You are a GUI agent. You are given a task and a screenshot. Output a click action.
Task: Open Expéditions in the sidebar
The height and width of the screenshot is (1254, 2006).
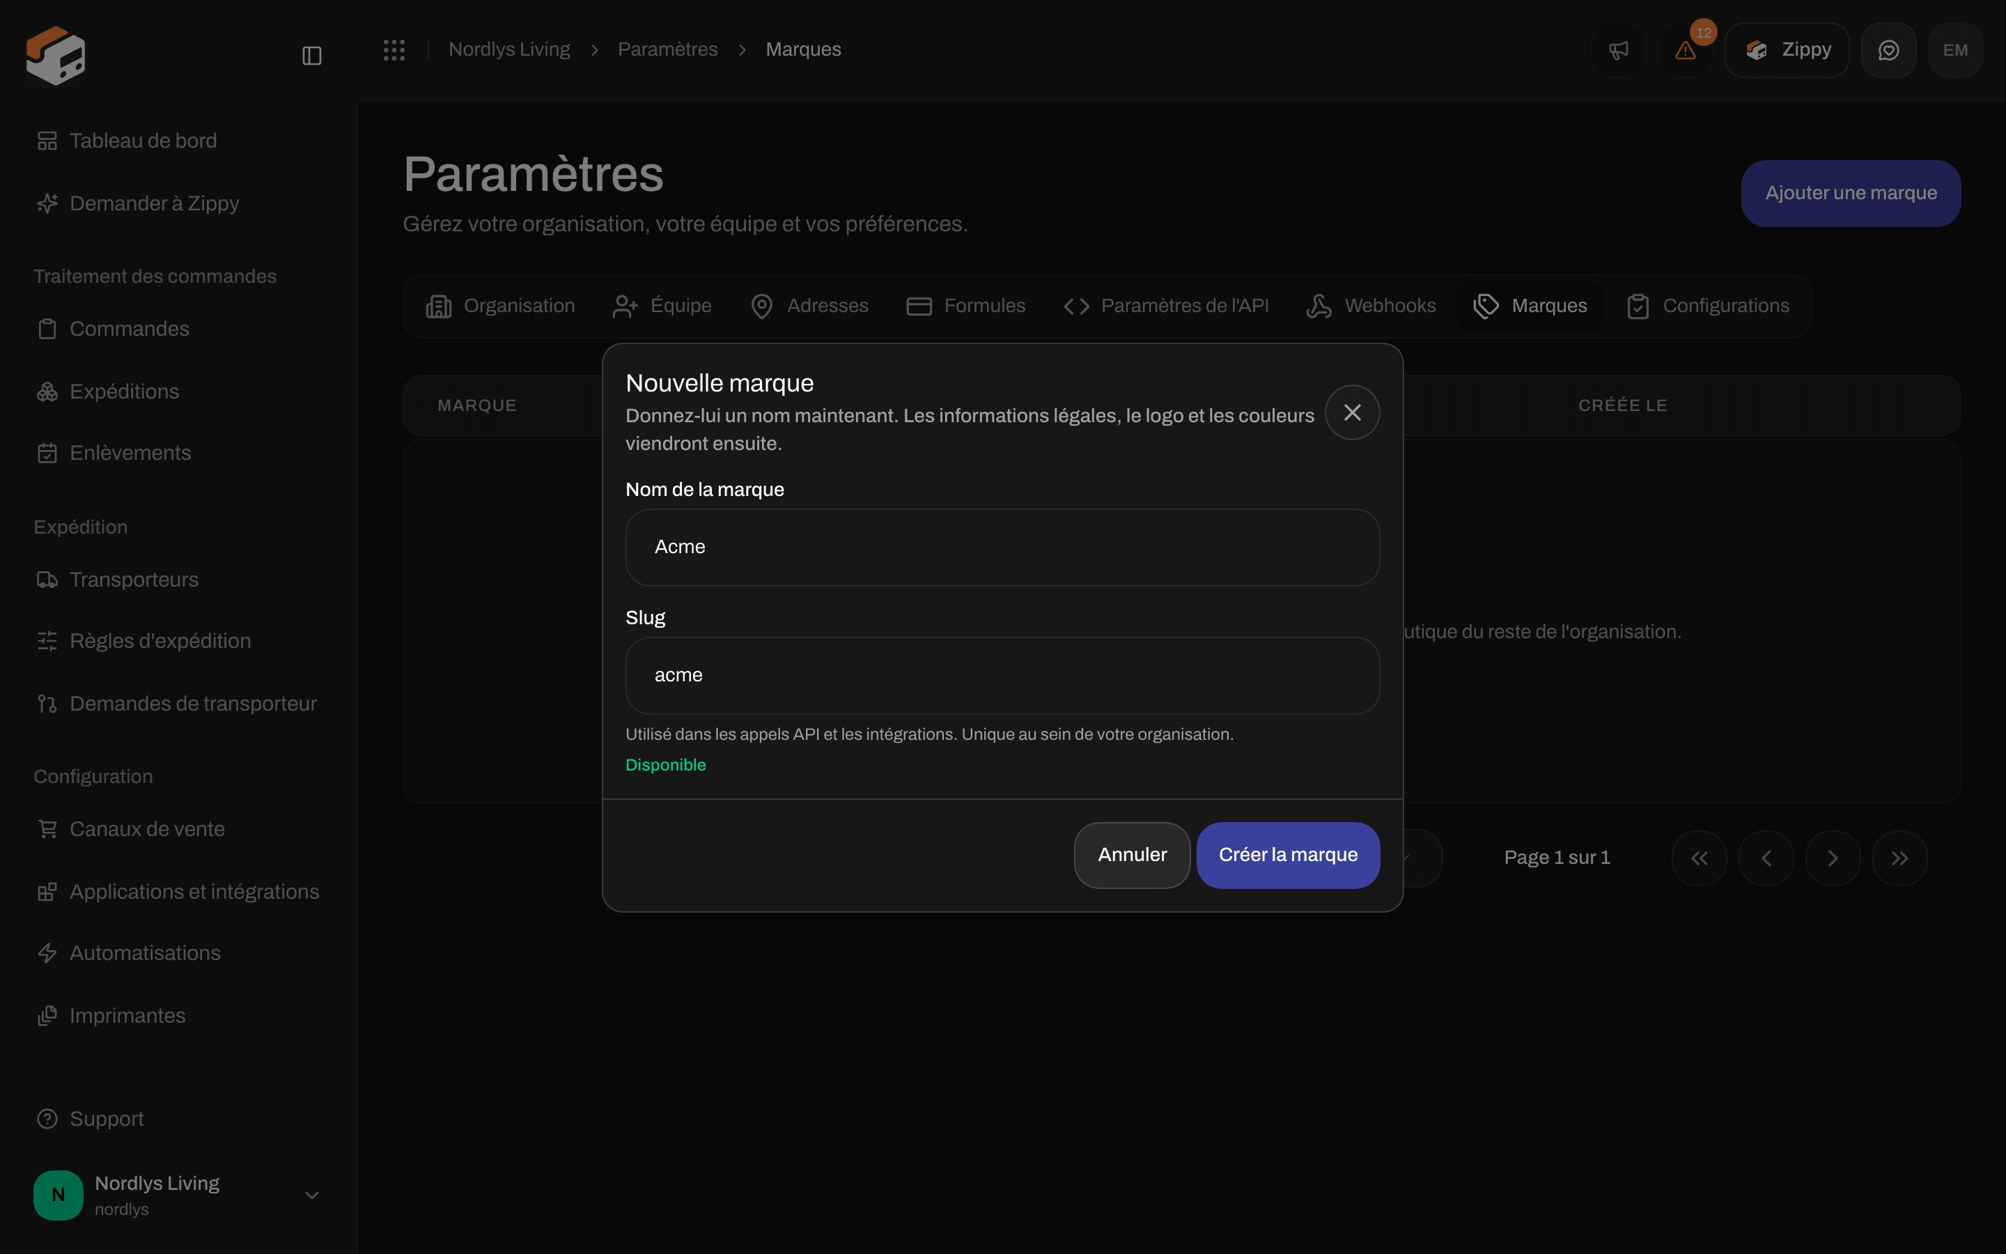point(179,392)
